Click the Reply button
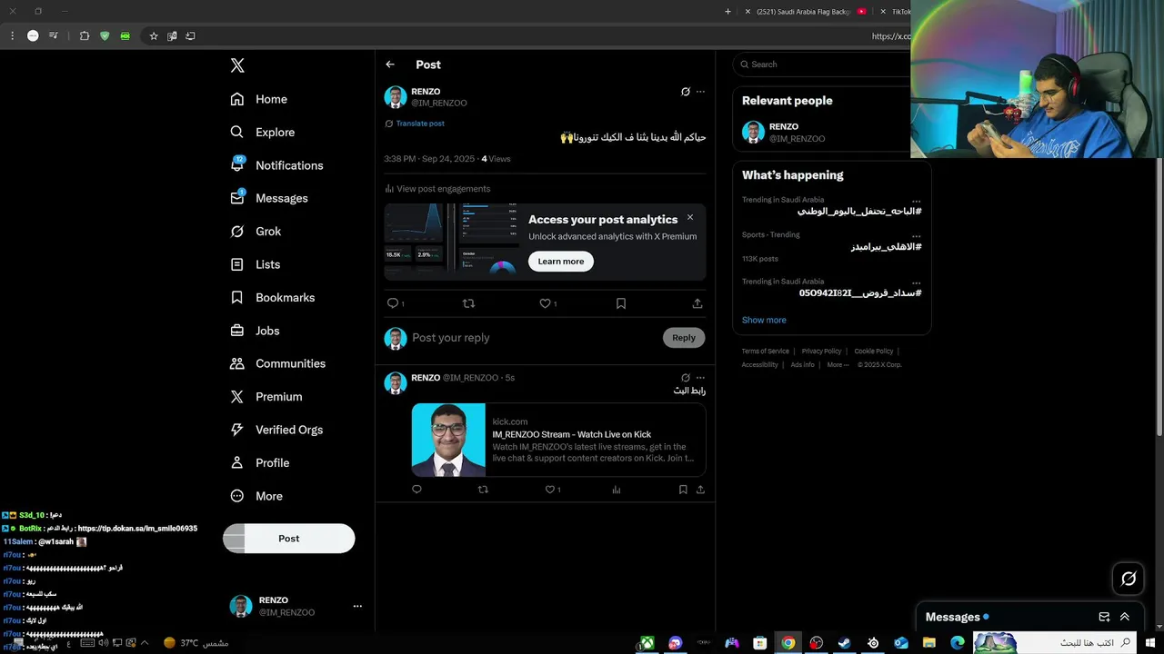1164x654 pixels. coord(684,338)
